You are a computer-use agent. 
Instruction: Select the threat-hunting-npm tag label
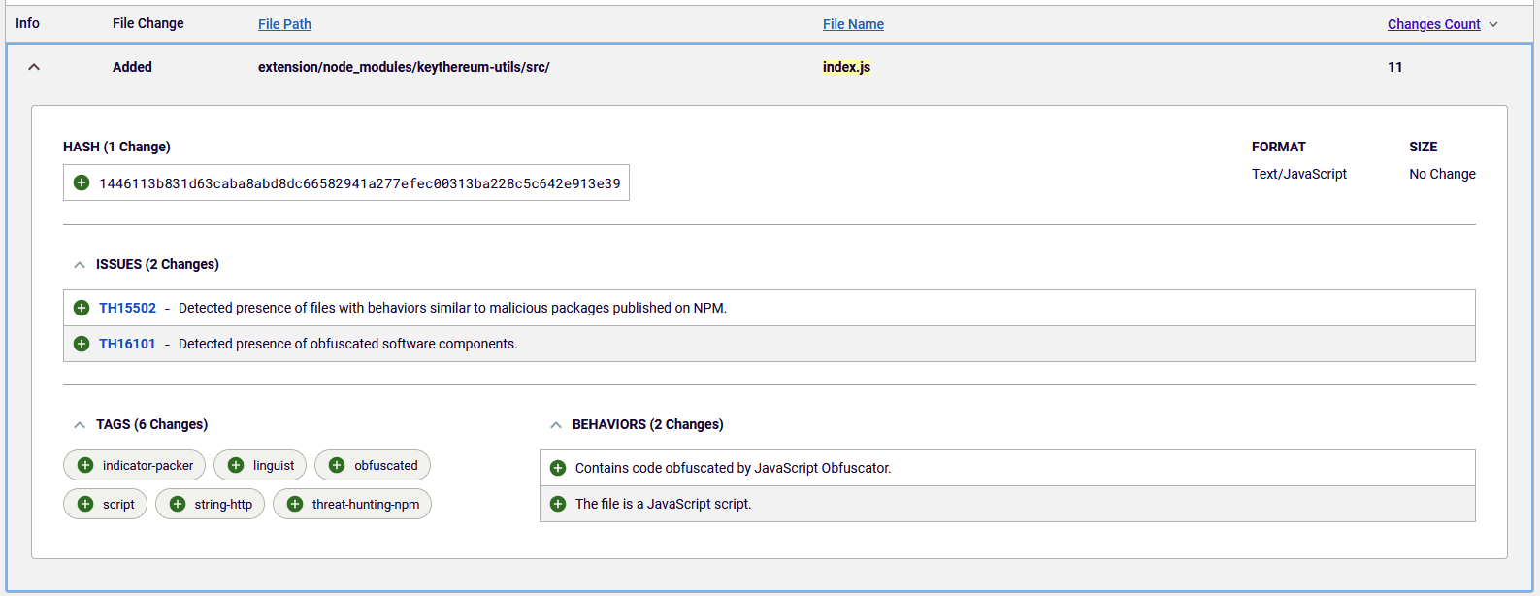pyautogui.click(x=366, y=504)
